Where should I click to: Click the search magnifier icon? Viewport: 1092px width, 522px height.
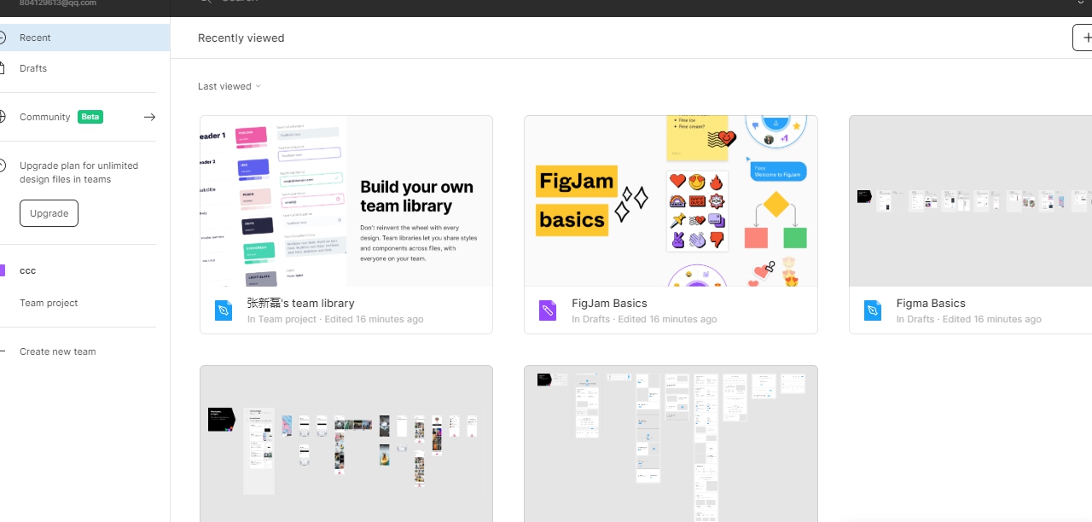point(205,2)
